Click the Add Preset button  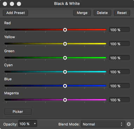pyautogui.click(x=15, y=13)
